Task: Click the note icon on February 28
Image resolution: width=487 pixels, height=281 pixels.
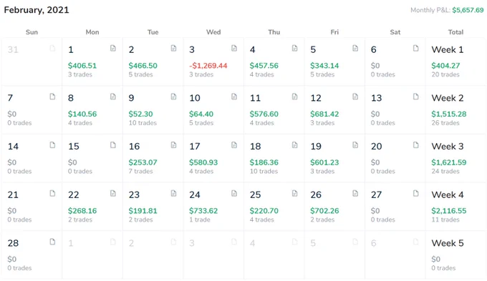Action: 52,242
